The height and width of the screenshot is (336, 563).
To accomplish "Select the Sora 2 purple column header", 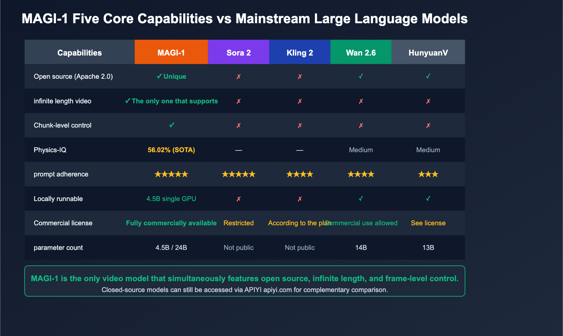I will (239, 53).
